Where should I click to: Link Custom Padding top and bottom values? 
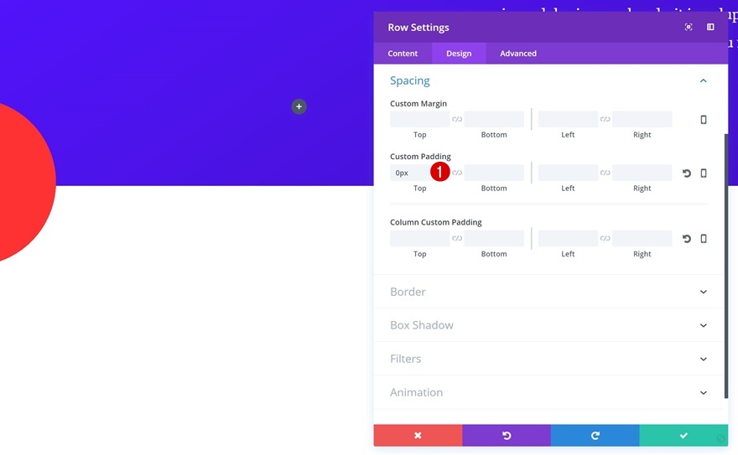[x=457, y=173]
